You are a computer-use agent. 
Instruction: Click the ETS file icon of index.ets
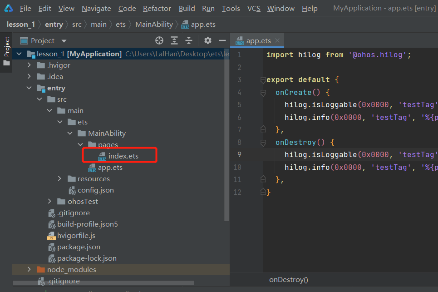pos(102,157)
